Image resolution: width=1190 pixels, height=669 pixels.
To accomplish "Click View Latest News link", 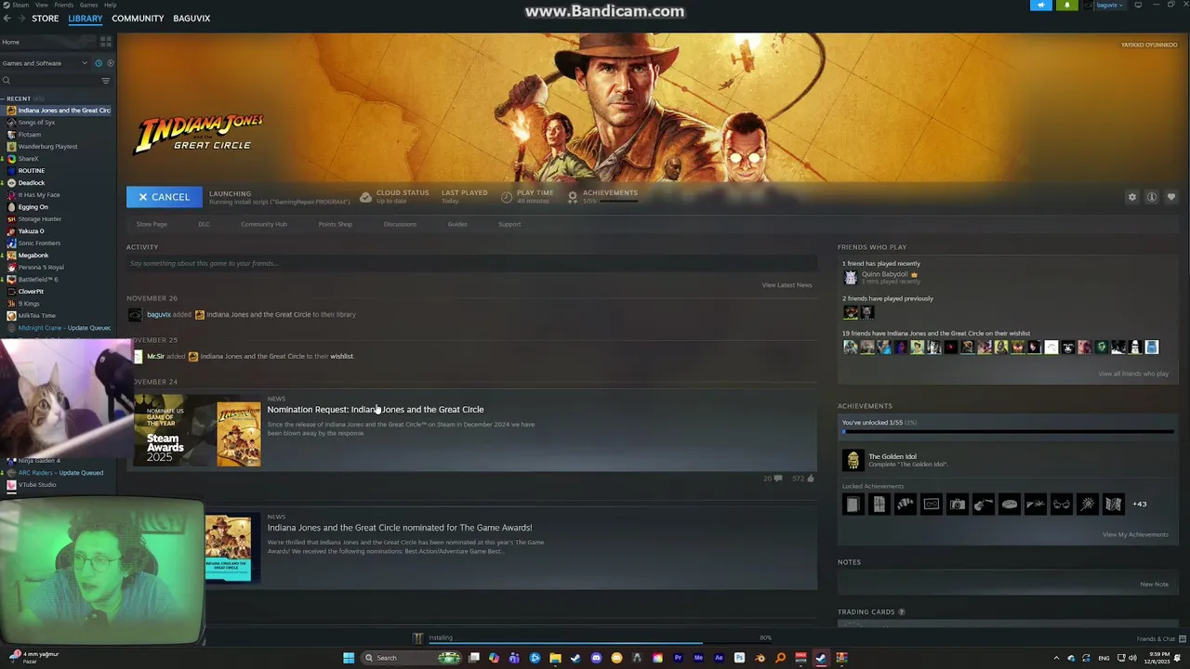I will 787,285.
